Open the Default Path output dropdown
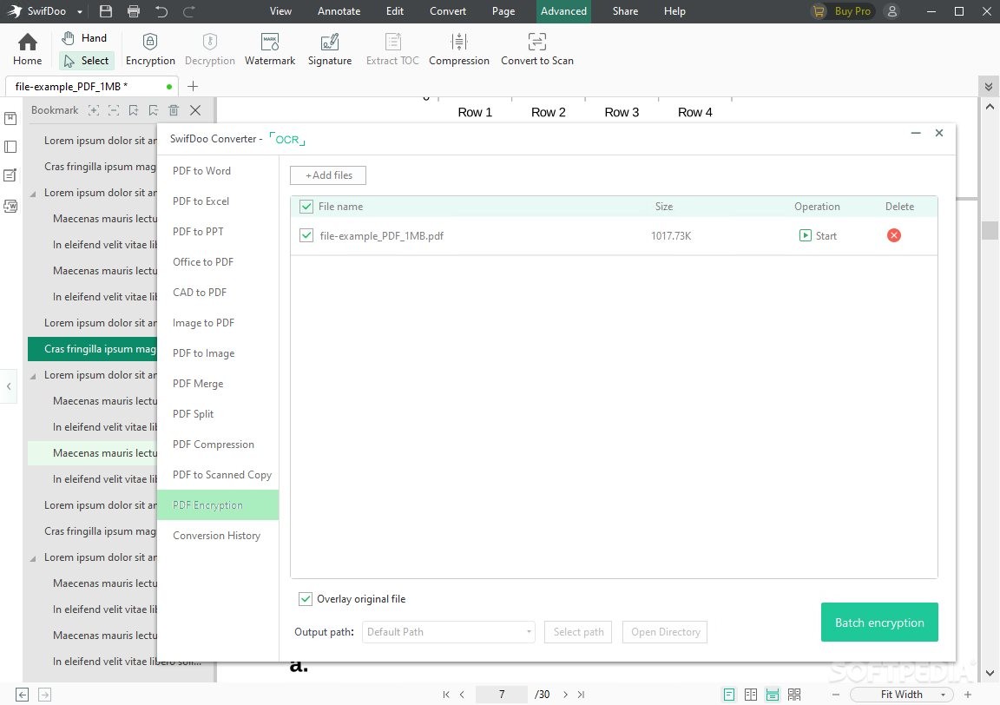Screen dimensions: 1000x705 click(448, 632)
